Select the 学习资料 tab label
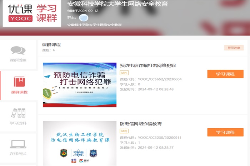The image size is (250, 166). 18,123
